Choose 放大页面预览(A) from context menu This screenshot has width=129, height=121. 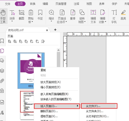tap(56, 82)
